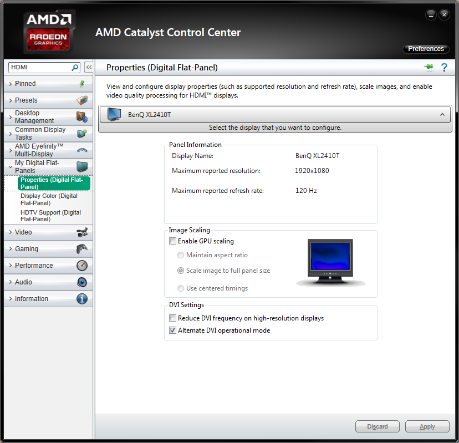Uncheck Alternate DVI operational mode
Screen dimensions: 459x443
[173, 330]
